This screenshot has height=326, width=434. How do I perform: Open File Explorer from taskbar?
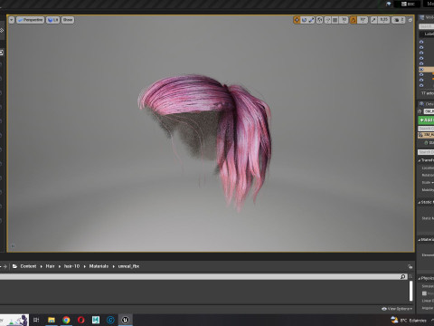(52, 320)
